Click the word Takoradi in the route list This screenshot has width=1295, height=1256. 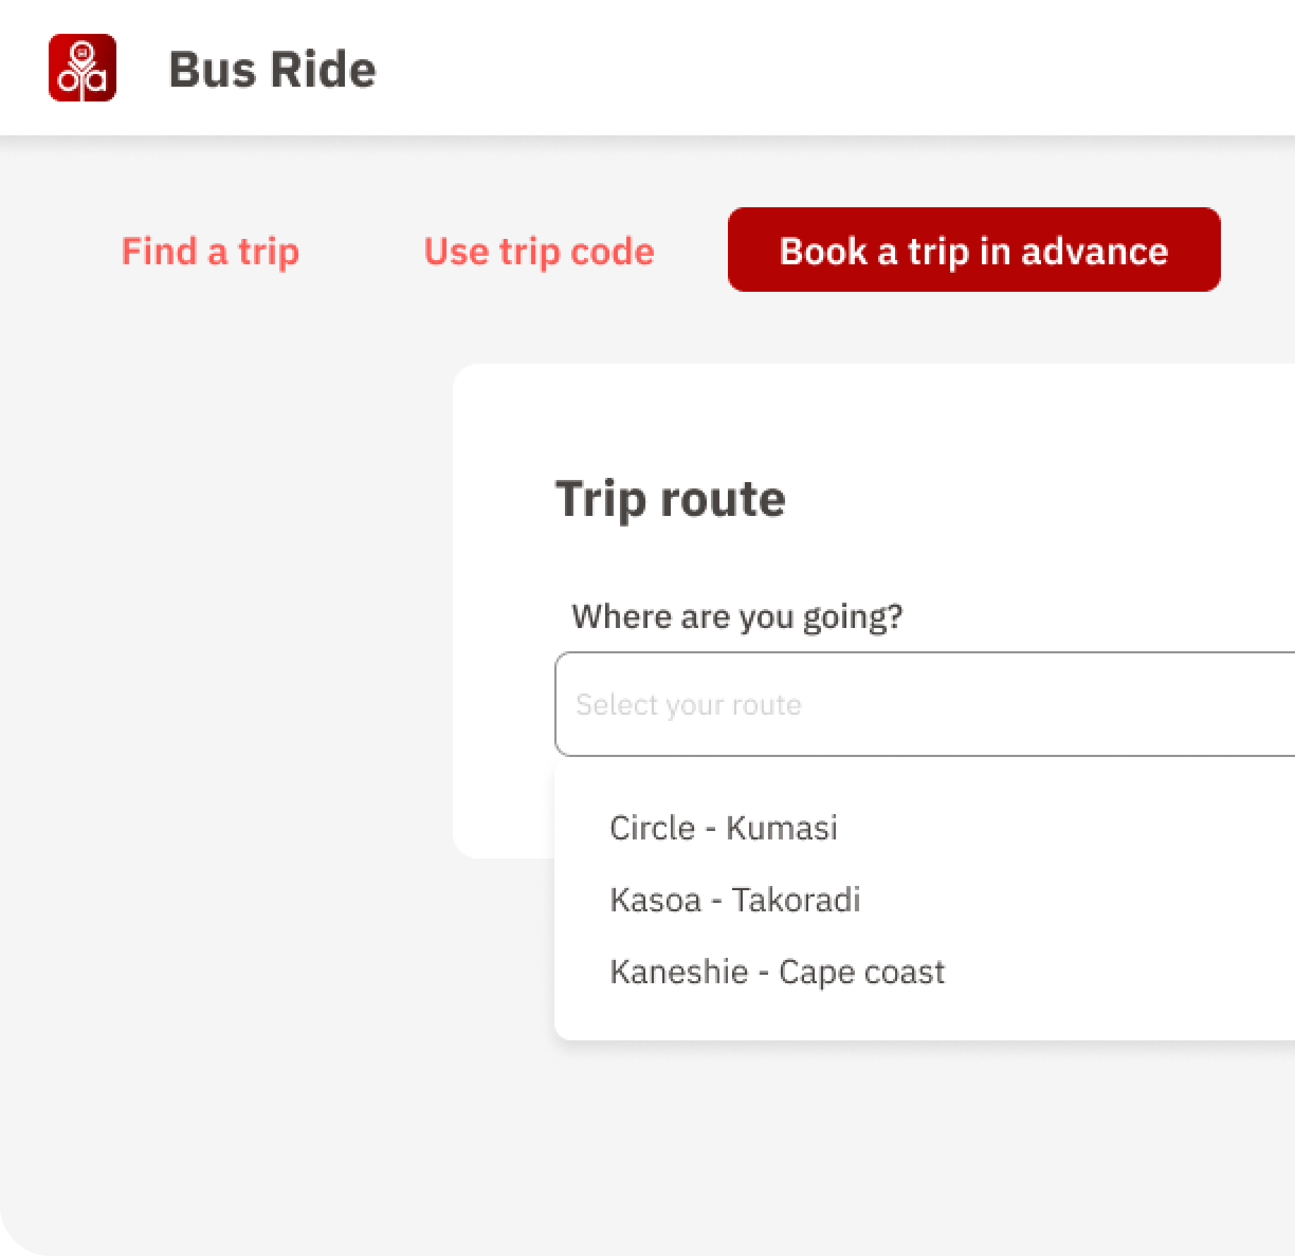tap(796, 900)
